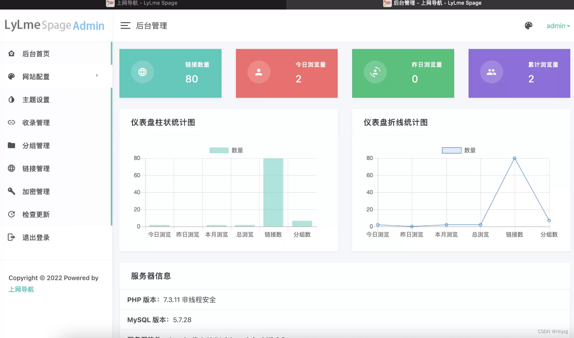Click the 链接数 peak point on line chart
This screenshot has width=574, height=338.
pyautogui.click(x=515, y=158)
